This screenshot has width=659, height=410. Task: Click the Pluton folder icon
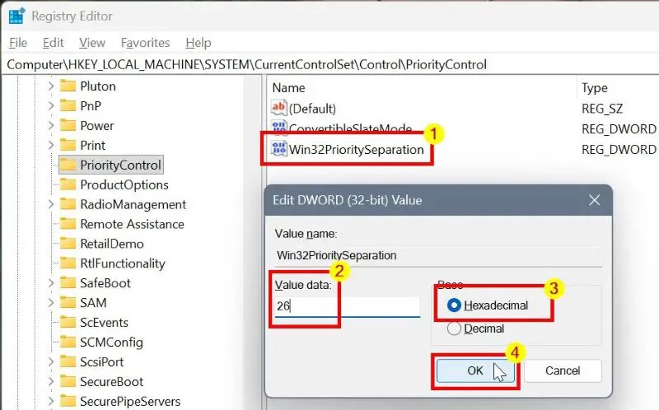point(68,86)
